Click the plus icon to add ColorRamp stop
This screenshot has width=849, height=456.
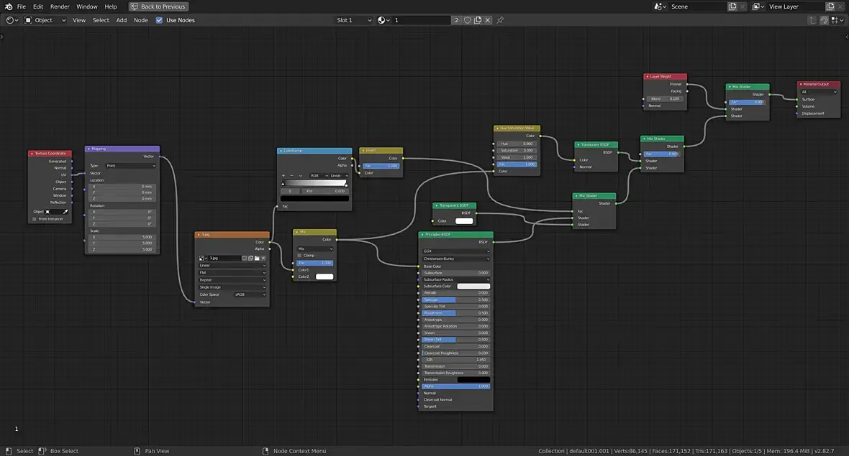(x=283, y=175)
